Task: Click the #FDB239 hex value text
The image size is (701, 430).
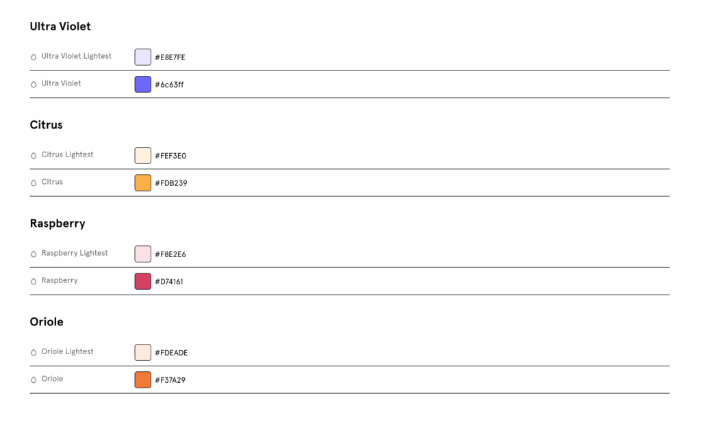Action: coord(170,183)
